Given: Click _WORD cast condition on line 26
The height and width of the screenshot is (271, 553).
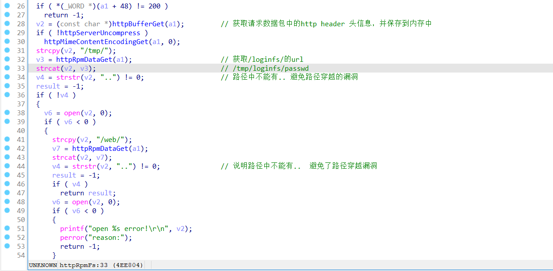Looking at the screenshot, I should click(102, 6).
